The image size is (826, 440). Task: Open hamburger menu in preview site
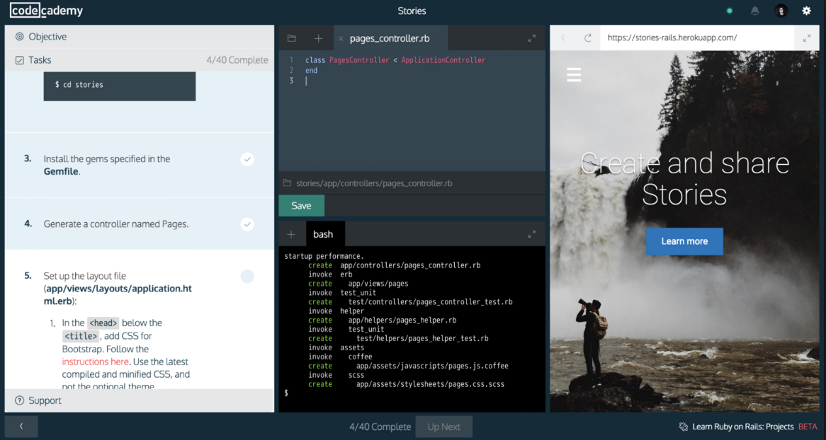click(x=574, y=74)
